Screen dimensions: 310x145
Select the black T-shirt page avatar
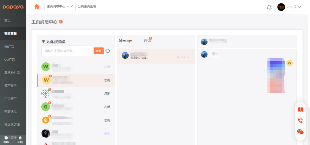46,133
